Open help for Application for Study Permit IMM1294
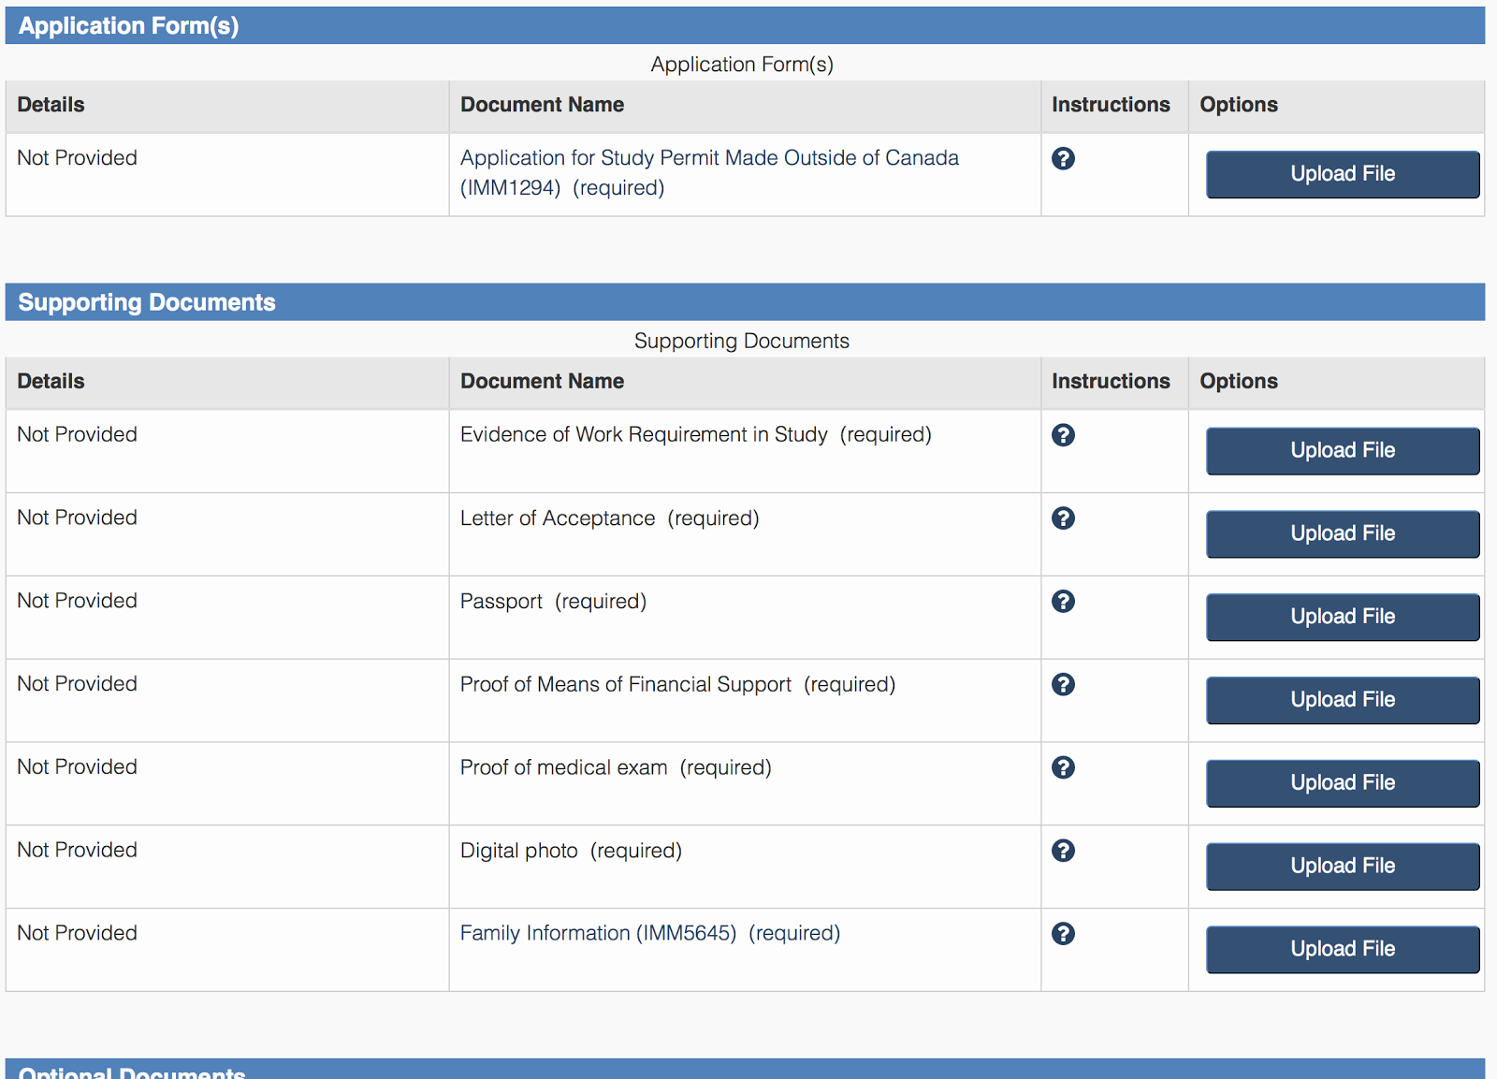 pos(1063,158)
